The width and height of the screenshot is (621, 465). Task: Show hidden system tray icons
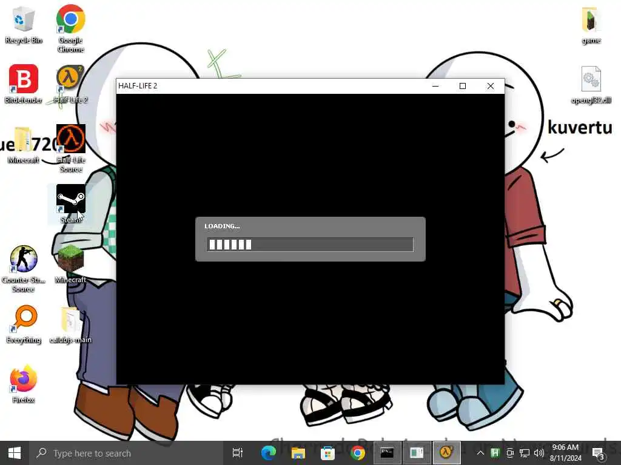[480, 453]
